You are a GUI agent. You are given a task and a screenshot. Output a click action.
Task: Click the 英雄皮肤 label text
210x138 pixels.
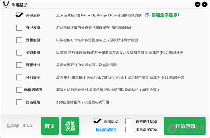coord(33,15)
